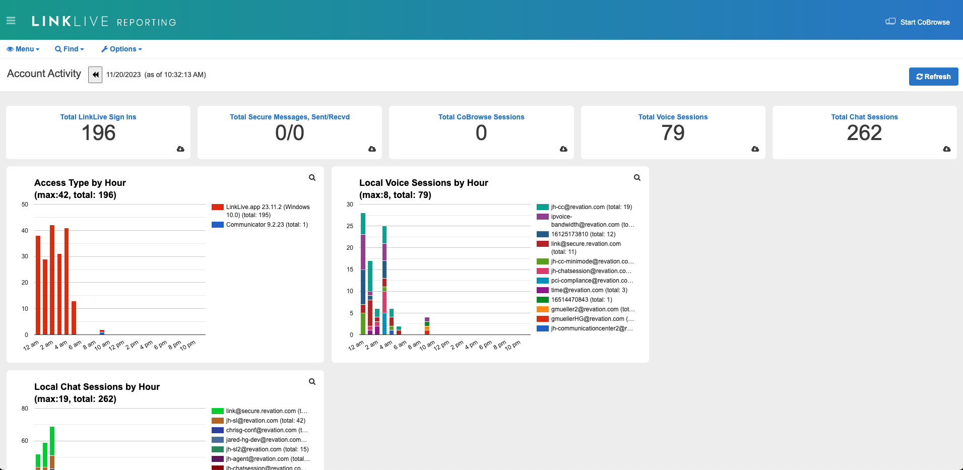
Task: Toggle LinkLive.app 23.11.2 legend series
Action: [x=268, y=211]
